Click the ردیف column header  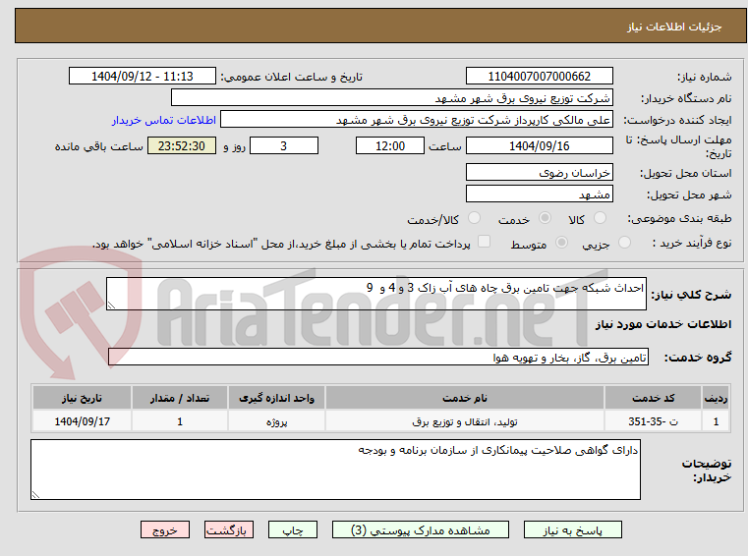pyautogui.click(x=716, y=398)
